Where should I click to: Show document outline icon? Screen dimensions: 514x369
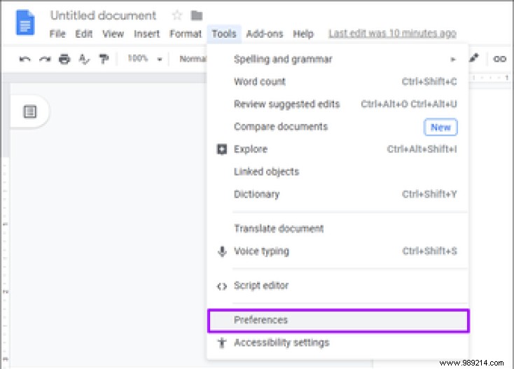point(30,111)
